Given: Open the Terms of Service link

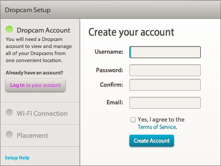Looking at the screenshot, I should pyautogui.click(x=157, y=127).
